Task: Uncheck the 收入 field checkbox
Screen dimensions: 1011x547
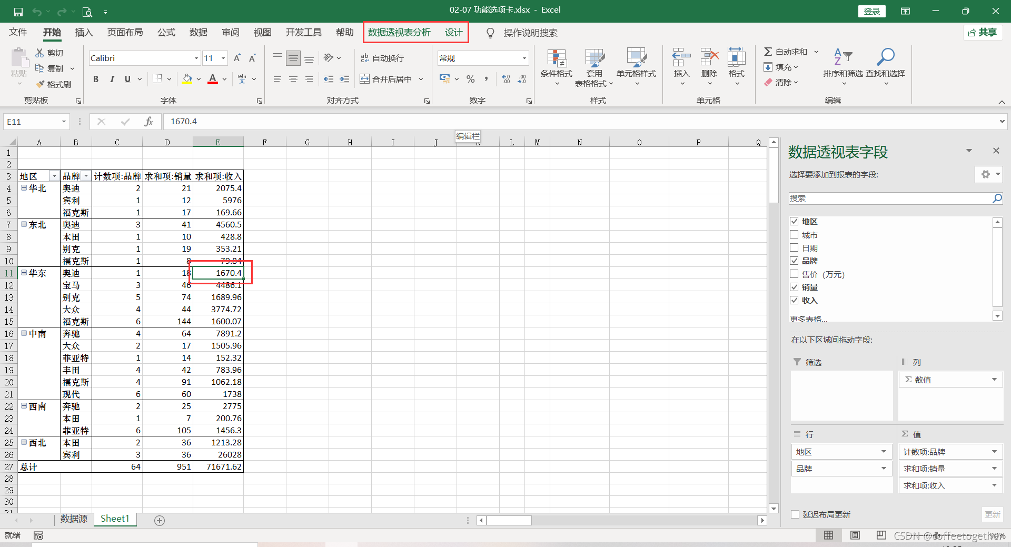Action: point(794,300)
